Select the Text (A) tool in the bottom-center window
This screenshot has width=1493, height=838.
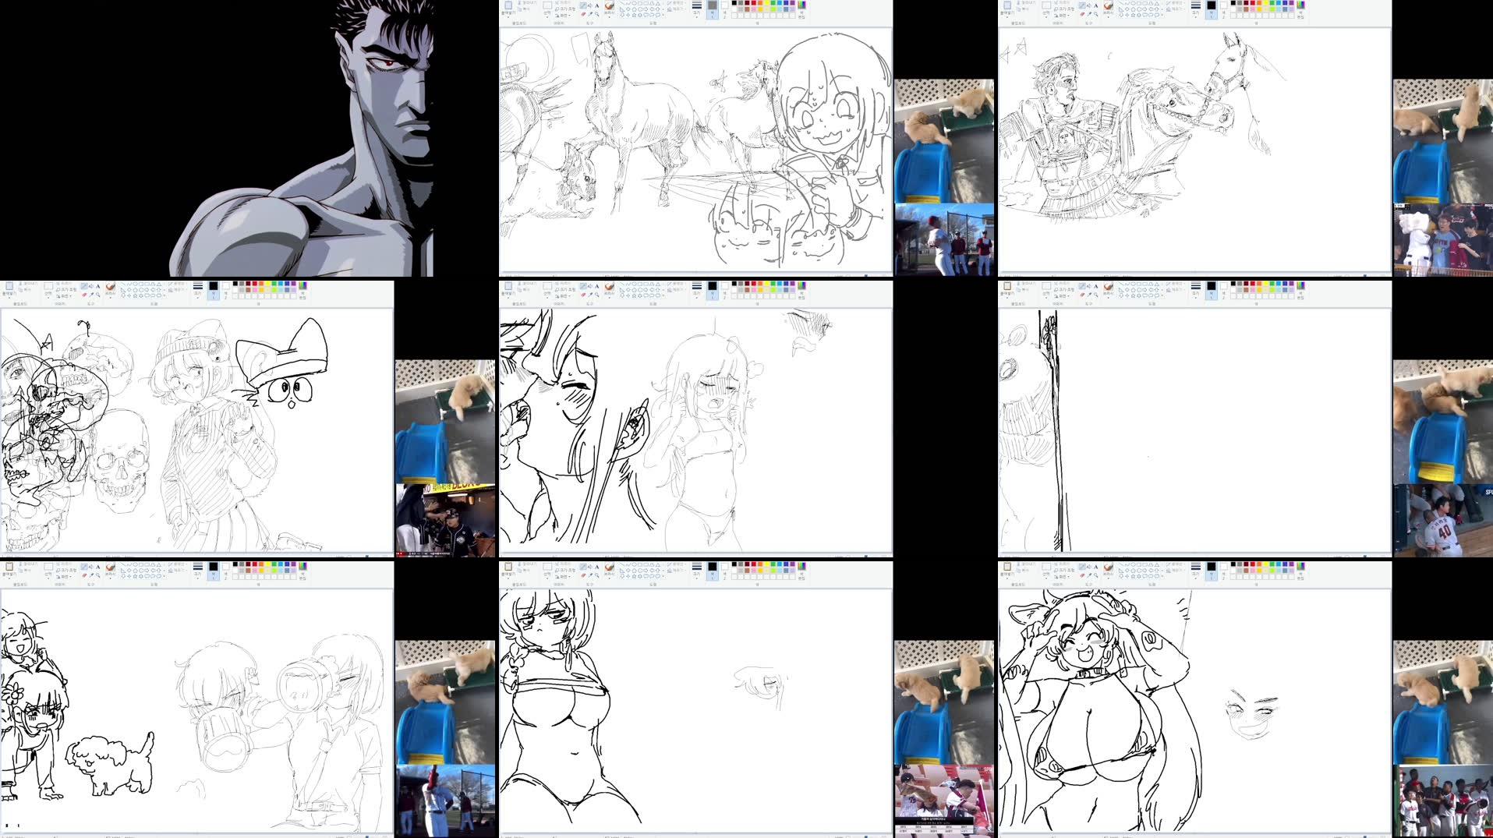596,567
